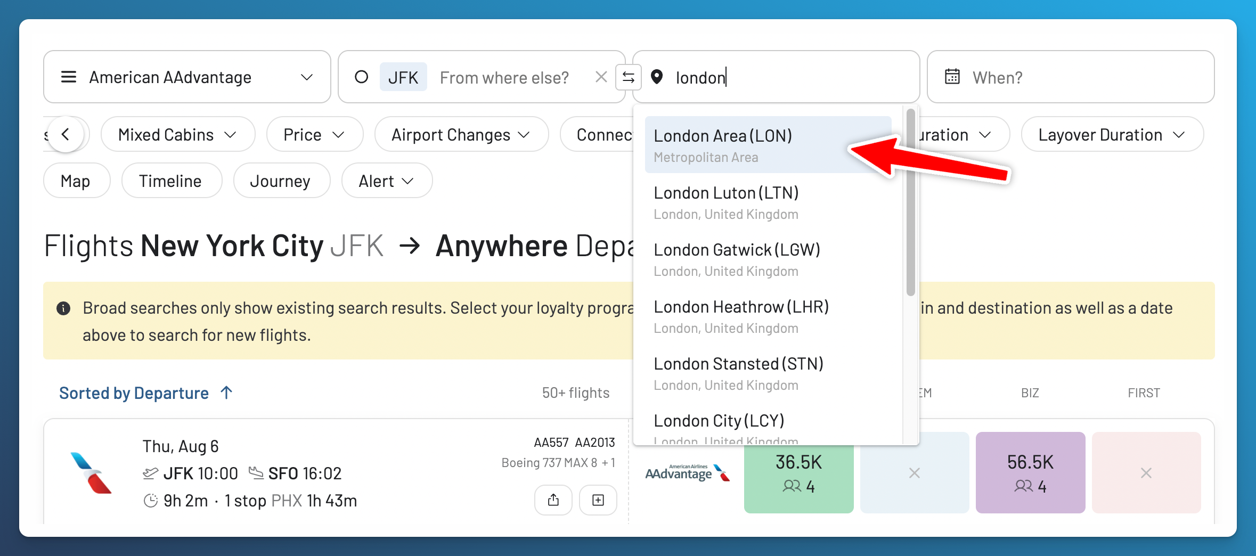Open the Mixed Cabins filter dropdown
Image resolution: width=1256 pixels, height=556 pixels.
click(x=178, y=135)
